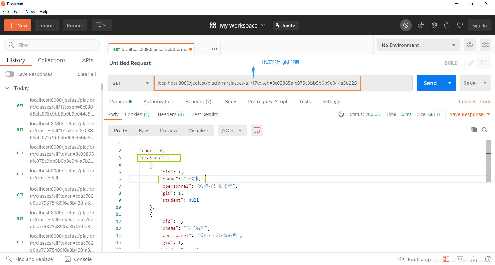Viewport: 495px width, 265px height.
Task: Open the Authorization request tab
Action: click(x=158, y=101)
